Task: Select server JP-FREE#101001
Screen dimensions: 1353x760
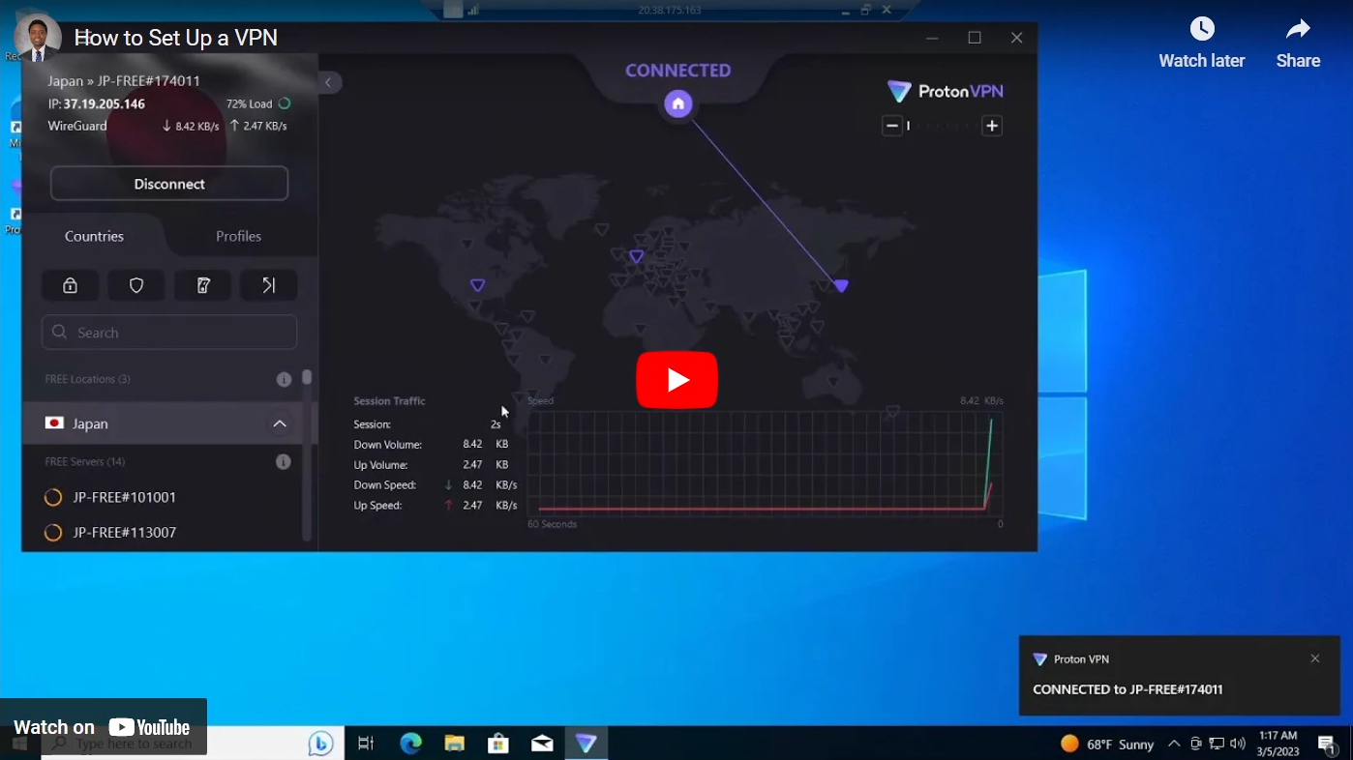Action: [x=123, y=496]
